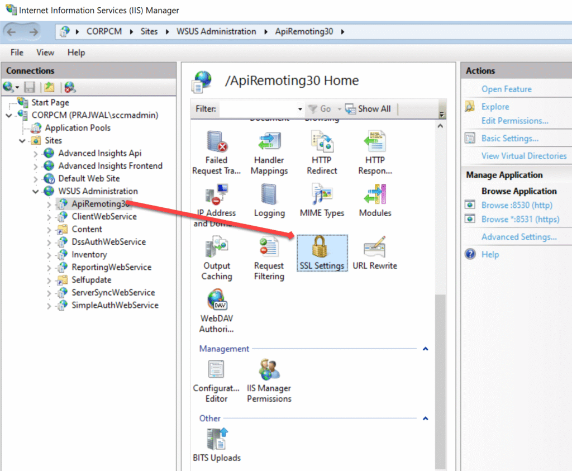Select the Content virtual directory

coord(87,229)
